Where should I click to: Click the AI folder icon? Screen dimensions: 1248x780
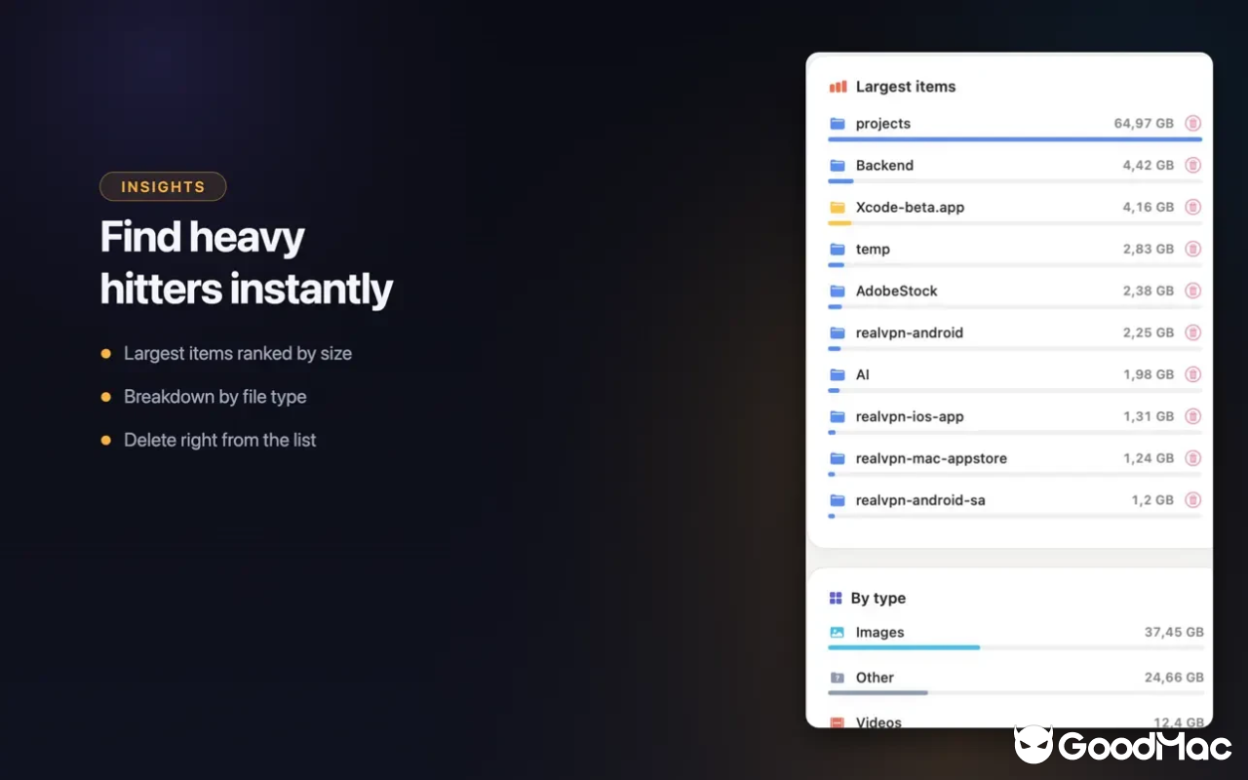837,375
